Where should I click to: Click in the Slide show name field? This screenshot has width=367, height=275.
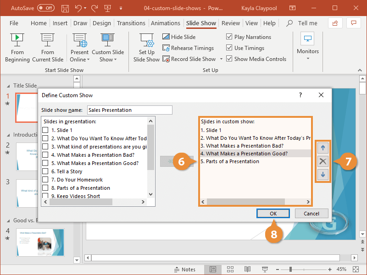click(129, 110)
